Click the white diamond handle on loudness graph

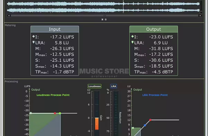tap(30, 113)
